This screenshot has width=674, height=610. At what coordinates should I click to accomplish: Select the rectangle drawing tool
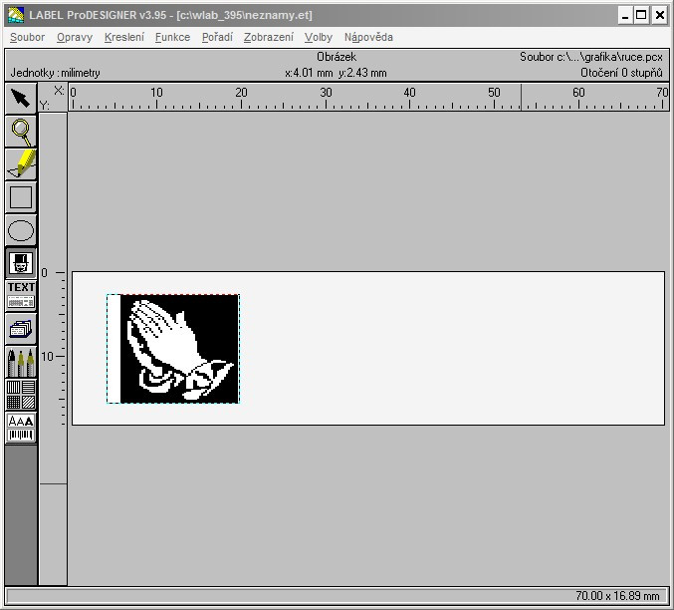point(21,197)
